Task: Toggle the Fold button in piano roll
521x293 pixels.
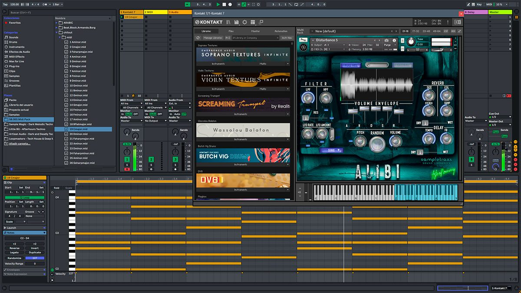Action: coord(56,188)
